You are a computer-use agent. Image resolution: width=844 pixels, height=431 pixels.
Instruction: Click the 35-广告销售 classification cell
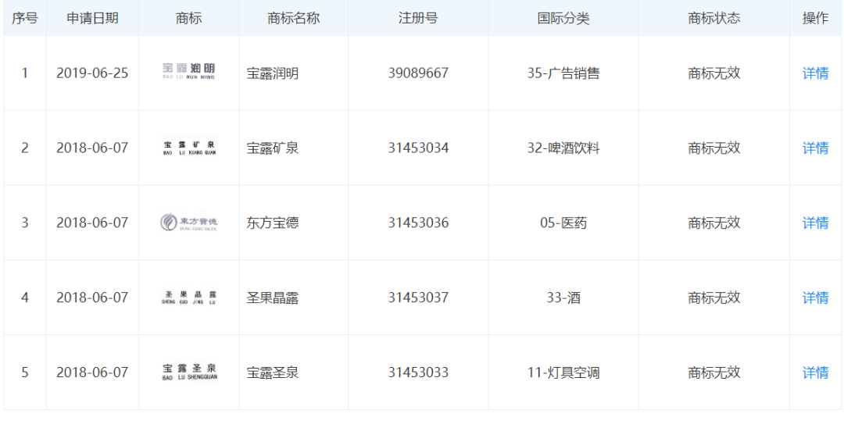click(563, 73)
